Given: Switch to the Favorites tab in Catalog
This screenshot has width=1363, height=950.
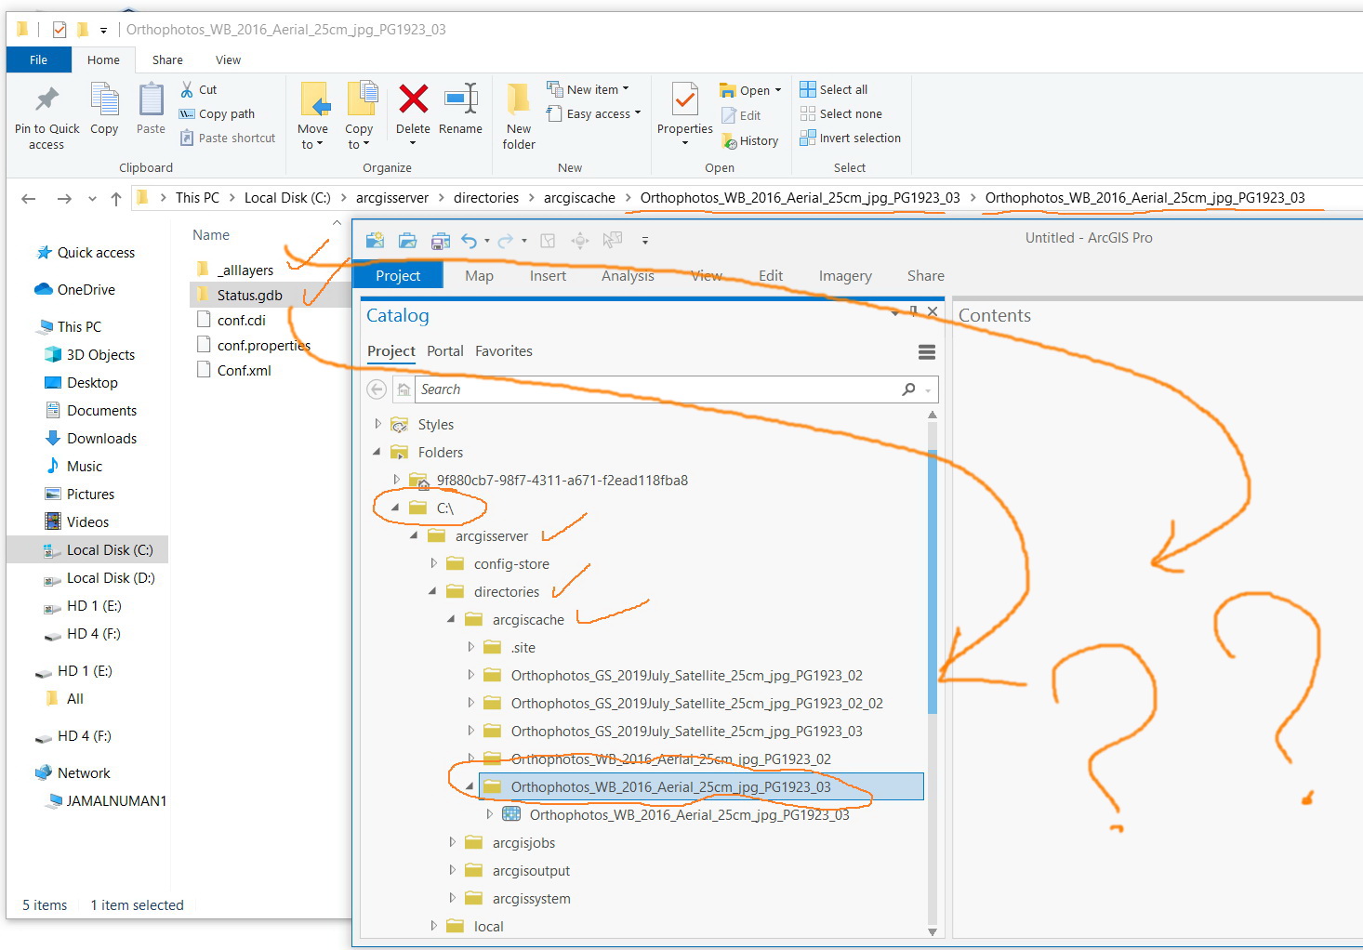Looking at the screenshot, I should coord(504,351).
